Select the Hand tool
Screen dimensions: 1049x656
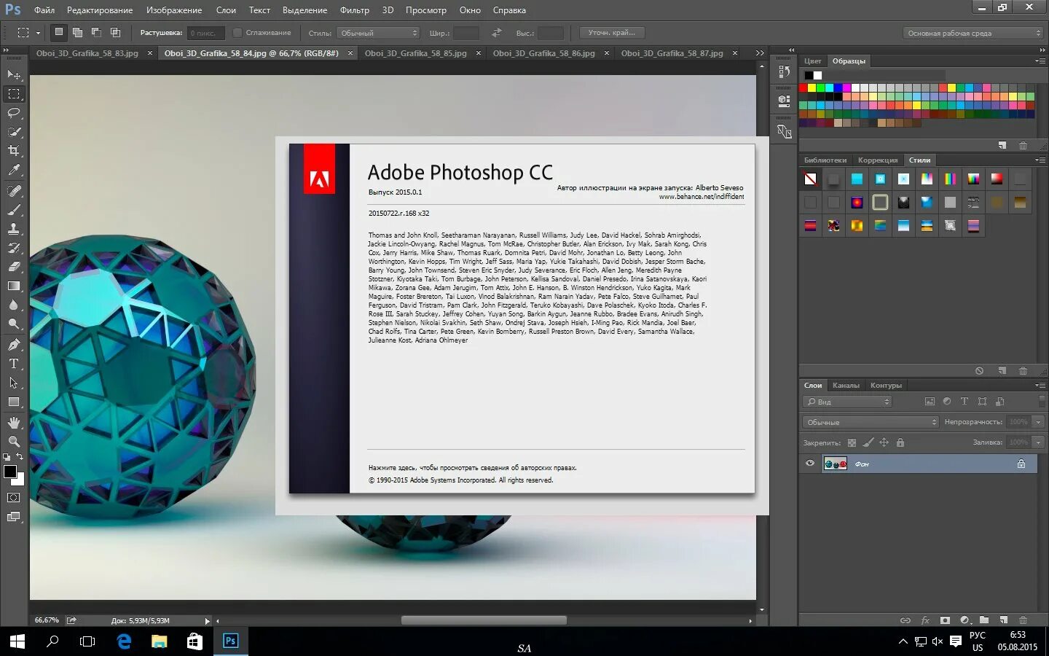click(14, 423)
